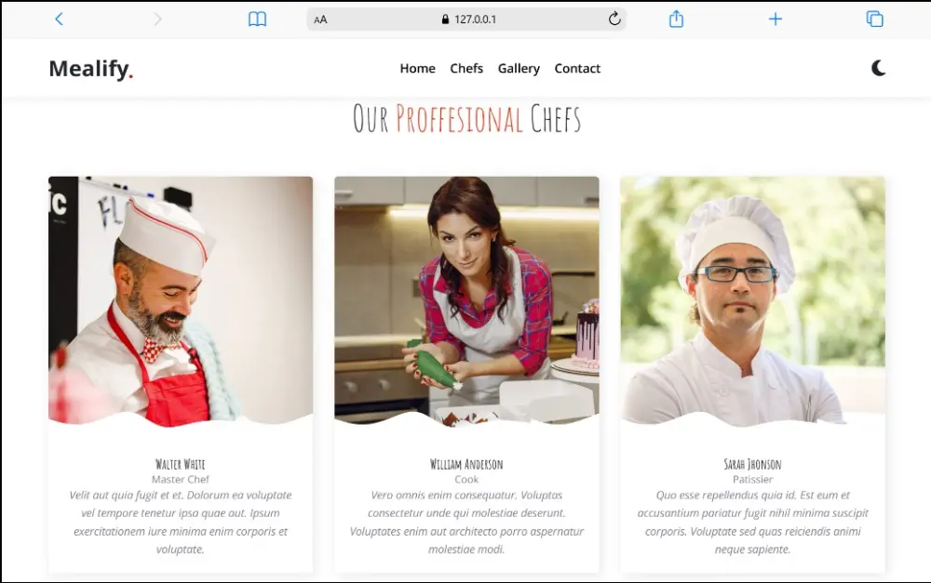Open the share sheet icon
Viewport: 931px width, 583px height.
(x=676, y=19)
